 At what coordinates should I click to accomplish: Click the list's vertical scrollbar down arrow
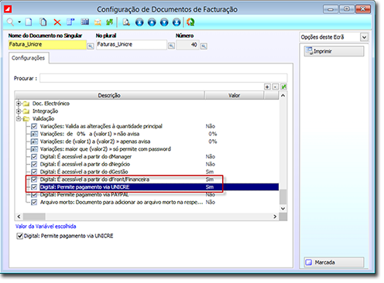[283, 209]
